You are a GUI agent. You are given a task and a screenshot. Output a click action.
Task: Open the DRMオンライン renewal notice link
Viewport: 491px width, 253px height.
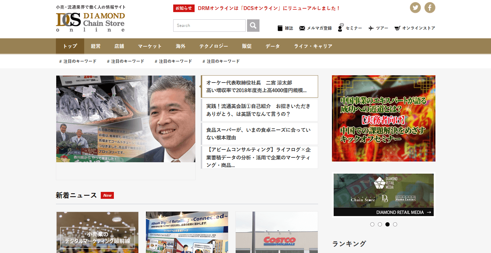pyautogui.click(x=269, y=8)
